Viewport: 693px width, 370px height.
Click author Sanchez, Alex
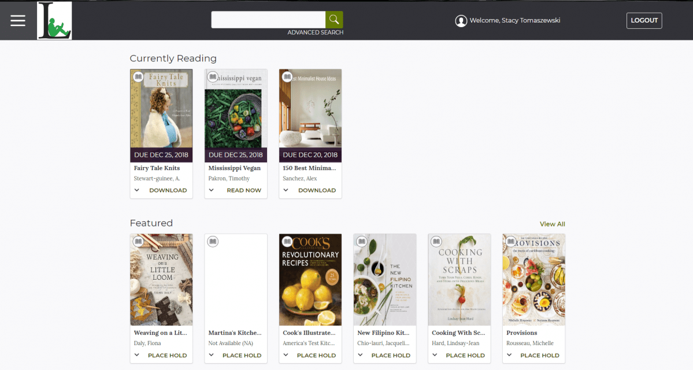pos(299,179)
